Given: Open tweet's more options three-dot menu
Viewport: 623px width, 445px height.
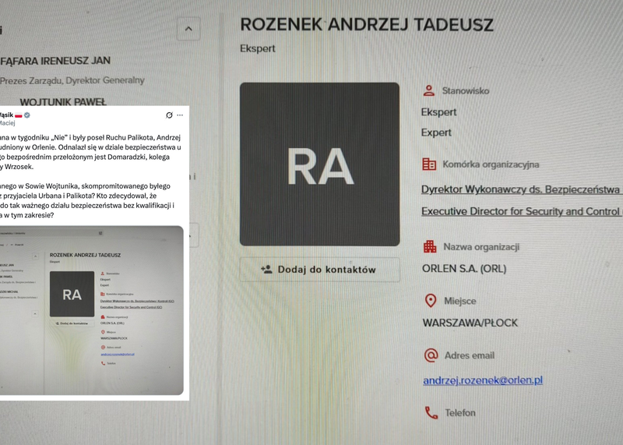Looking at the screenshot, I should pyautogui.click(x=180, y=115).
